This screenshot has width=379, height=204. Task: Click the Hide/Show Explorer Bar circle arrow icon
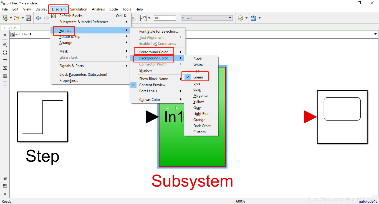click(5, 34)
